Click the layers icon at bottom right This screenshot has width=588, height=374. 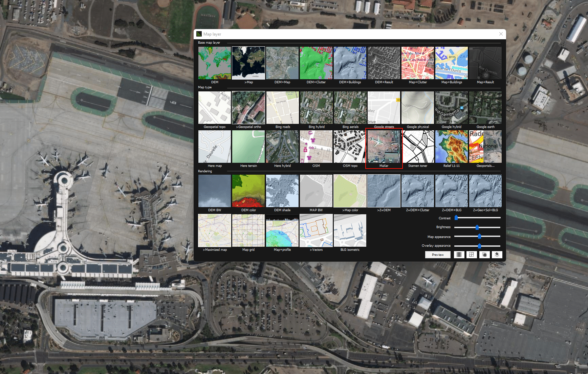coord(497,255)
